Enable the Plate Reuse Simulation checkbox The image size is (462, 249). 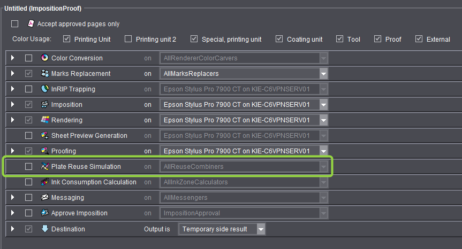[x=28, y=167]
